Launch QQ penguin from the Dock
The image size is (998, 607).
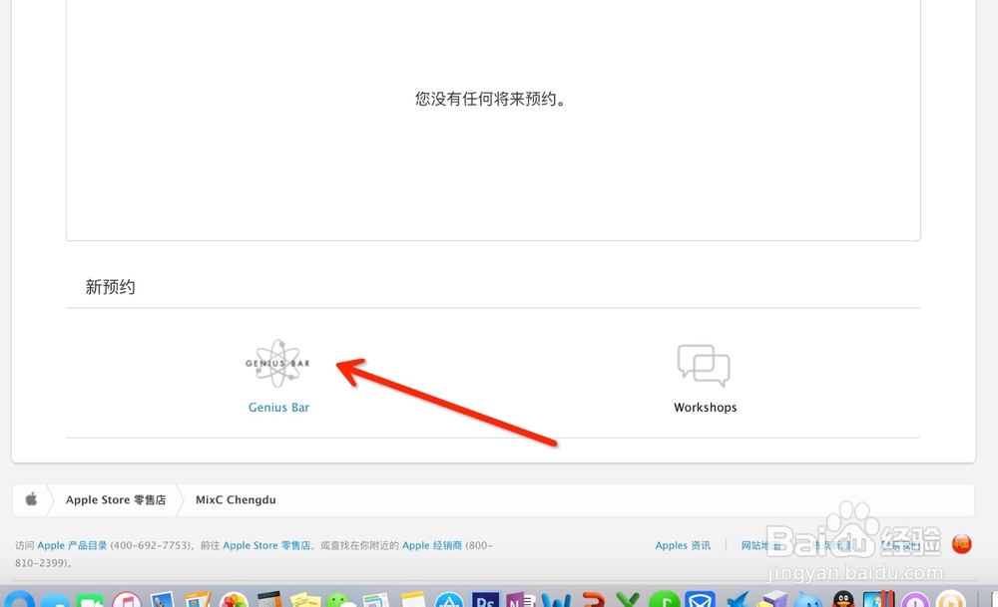844,600
